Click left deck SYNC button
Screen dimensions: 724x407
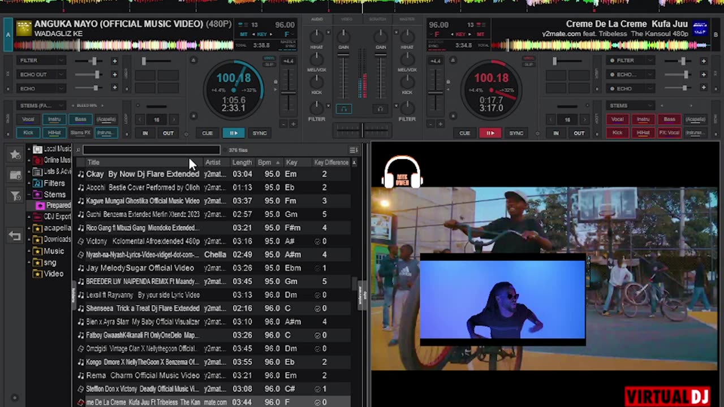(x=260, y=133)
